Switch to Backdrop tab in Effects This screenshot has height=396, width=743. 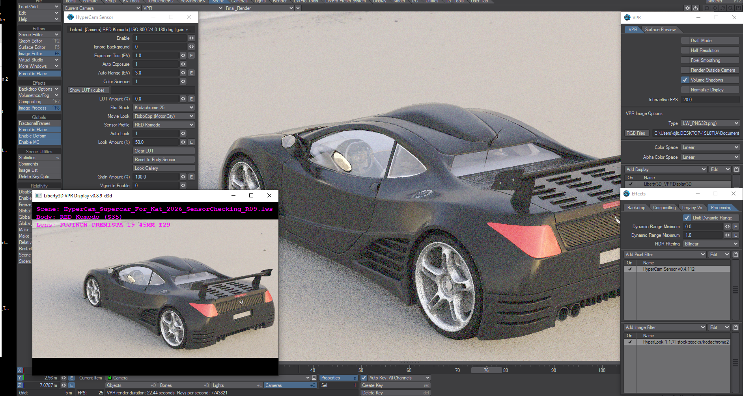pos(636,208)
